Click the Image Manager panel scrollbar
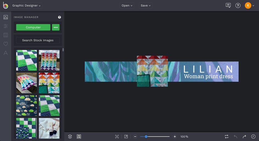This screenshot has height=141, width=259. tap(63, 50)
